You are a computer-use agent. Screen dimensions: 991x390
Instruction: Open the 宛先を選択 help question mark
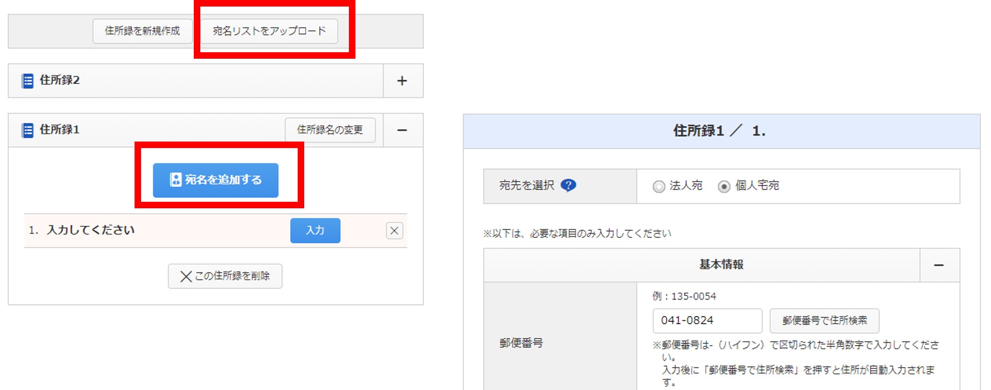coord(568,186)
